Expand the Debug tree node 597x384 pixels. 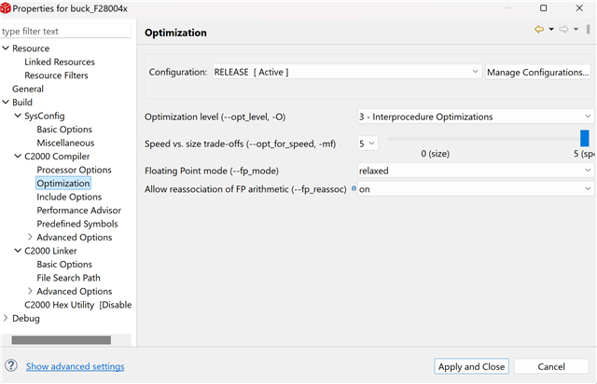[x=6, y=318]
